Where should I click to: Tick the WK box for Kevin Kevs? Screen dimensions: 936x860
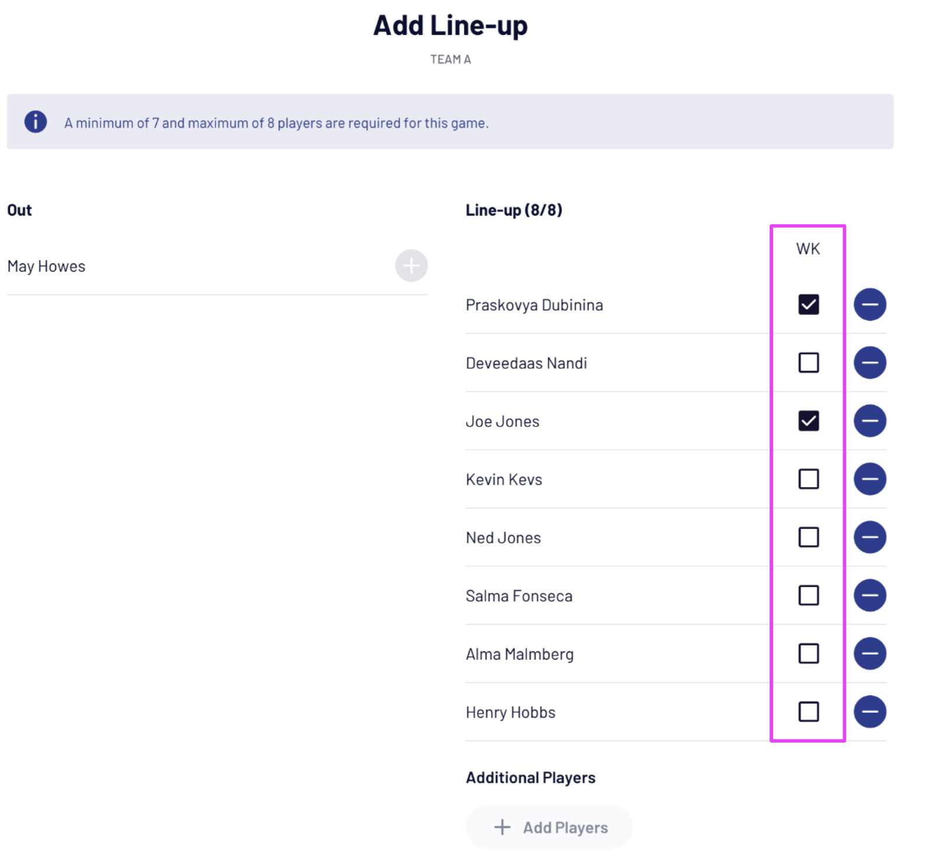809,479
